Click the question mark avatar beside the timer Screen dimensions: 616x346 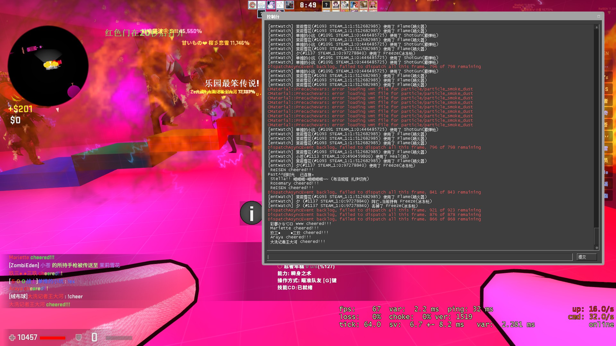pos(326,5)
